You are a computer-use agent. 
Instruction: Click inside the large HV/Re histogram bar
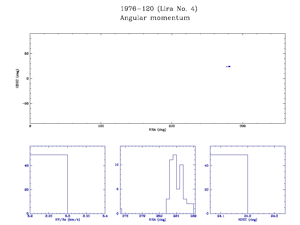click(49, 184)
